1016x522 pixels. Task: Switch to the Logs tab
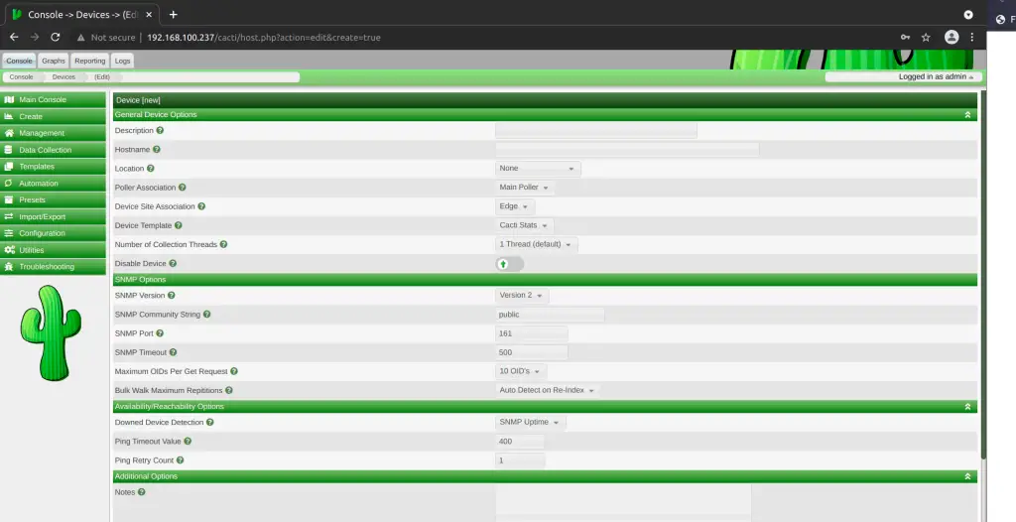coord(122,61)
